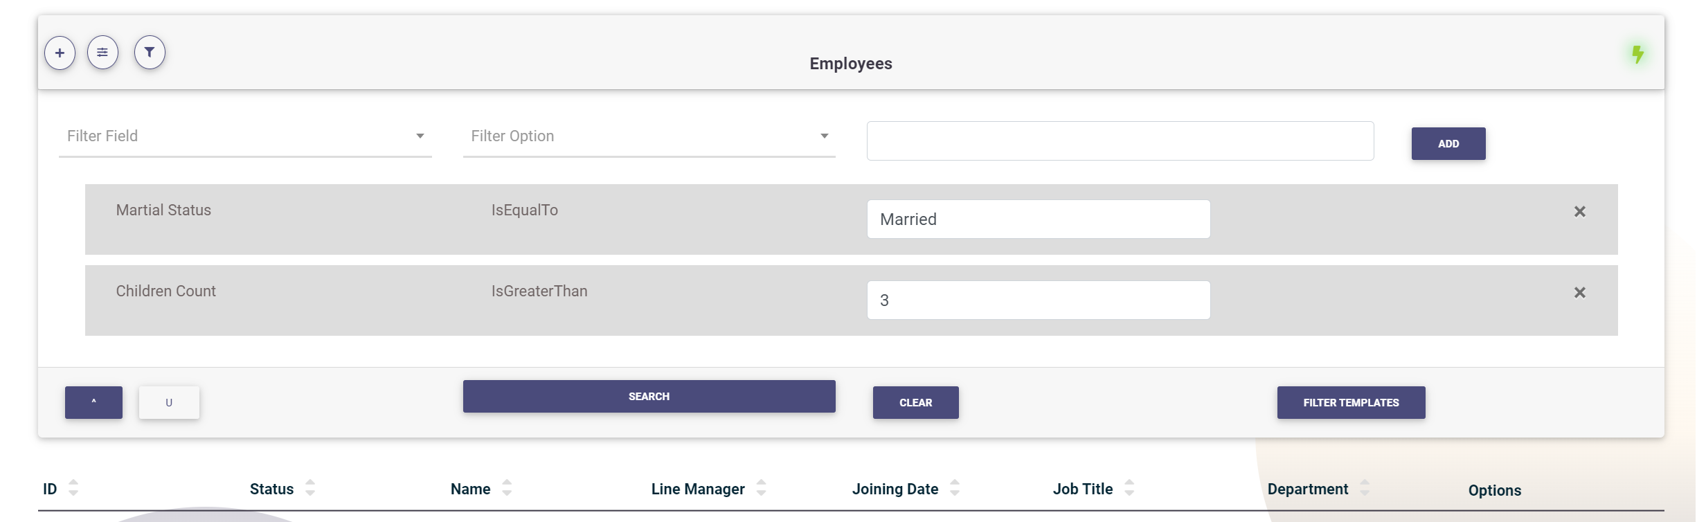Click the plus add employee icon
The height and width of the screenshot is (522, 1697).
pos(60,53)
